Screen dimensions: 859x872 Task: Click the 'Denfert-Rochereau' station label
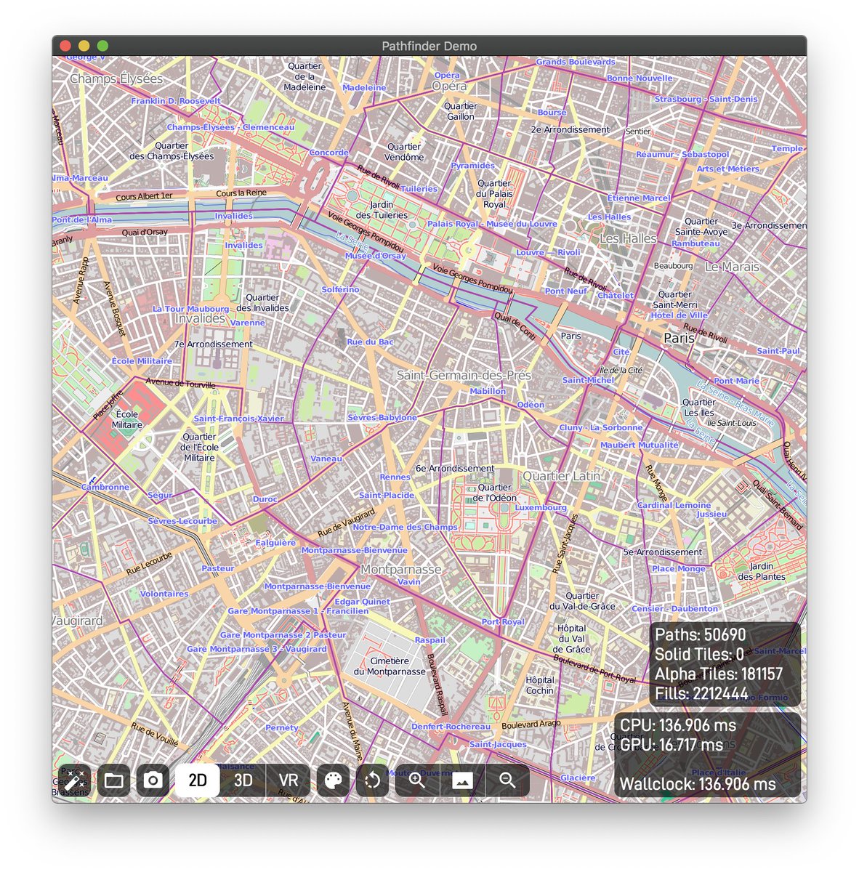451,727
